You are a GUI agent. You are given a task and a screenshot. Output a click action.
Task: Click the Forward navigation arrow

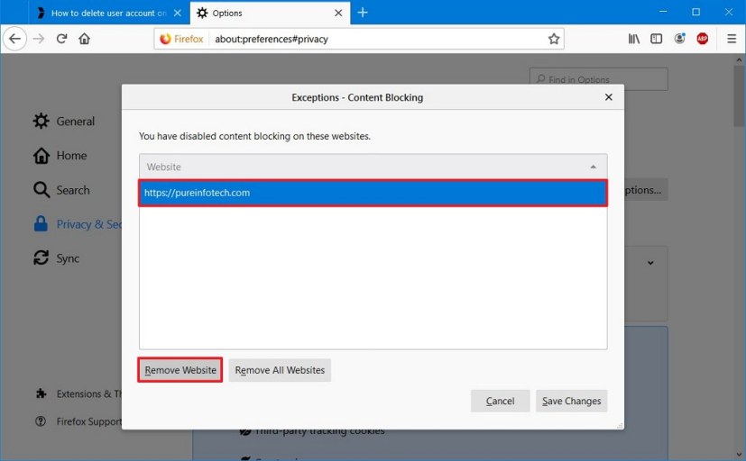click(x=39, y=39)
